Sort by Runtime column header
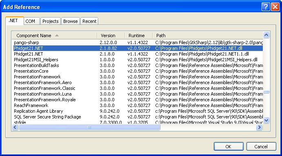This screenshot has width=282, height=156. click(138, 36)
